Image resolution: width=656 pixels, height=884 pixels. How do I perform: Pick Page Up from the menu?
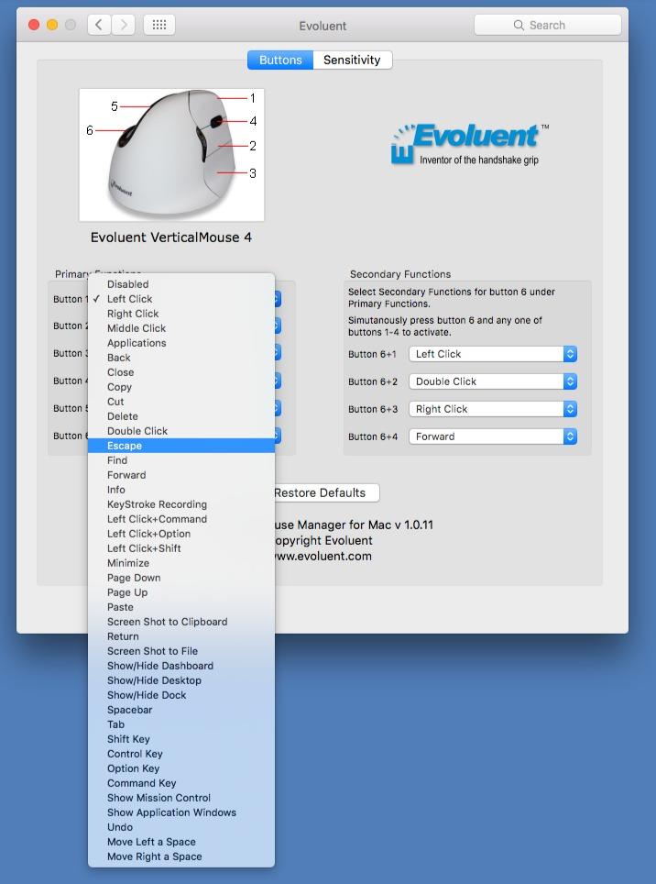tap(181, 592)
